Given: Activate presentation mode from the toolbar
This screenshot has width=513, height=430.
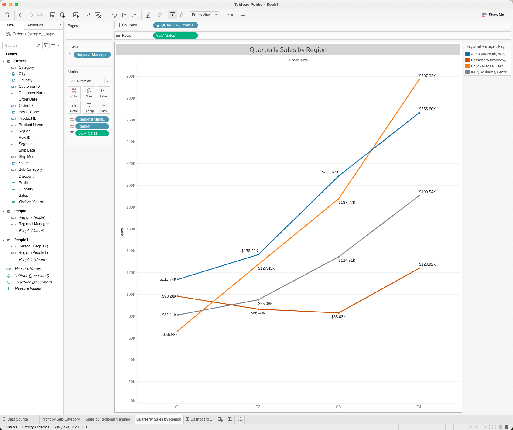Looking at the screenshot, I should click(x=243, y=15).
